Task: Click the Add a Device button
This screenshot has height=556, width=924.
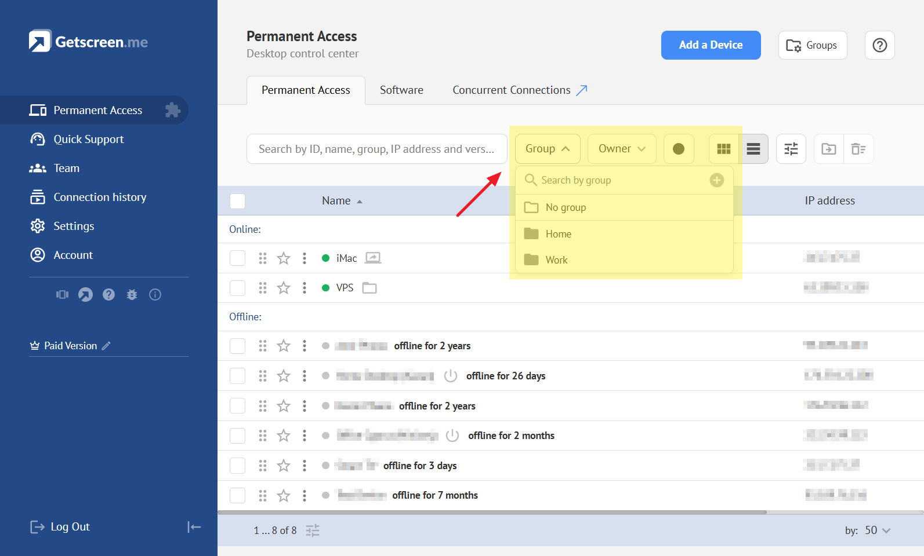Action: (x=711, y=45)
